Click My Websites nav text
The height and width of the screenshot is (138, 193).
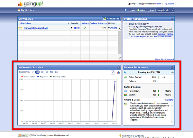[x=27, y=10]
